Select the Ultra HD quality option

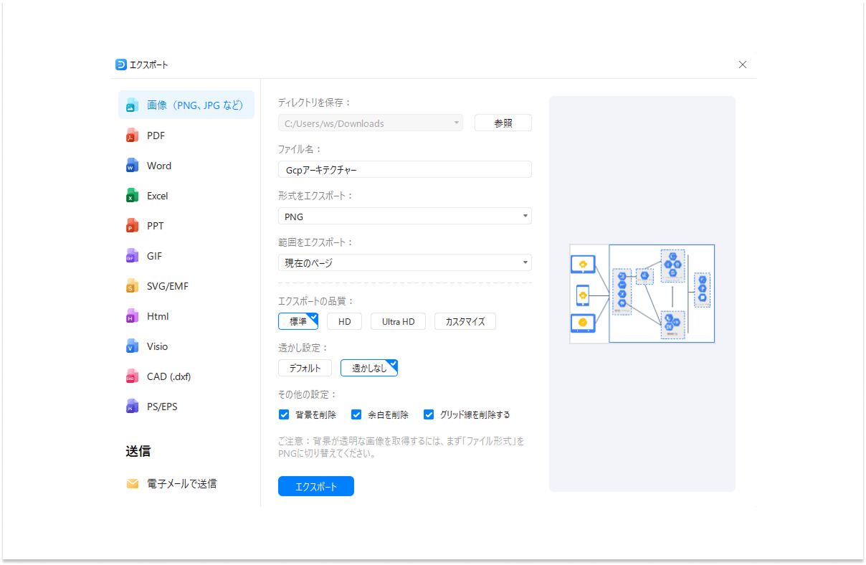[398, 321]
